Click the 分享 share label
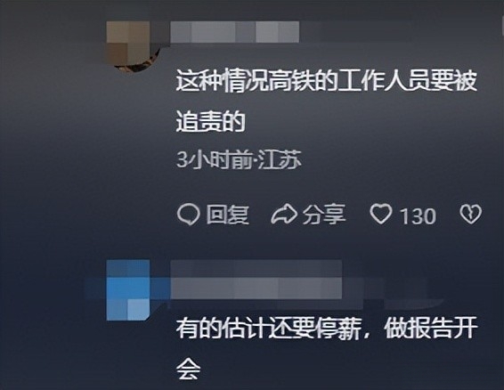Screen dimensions: 504x390 tap(323, 215)
